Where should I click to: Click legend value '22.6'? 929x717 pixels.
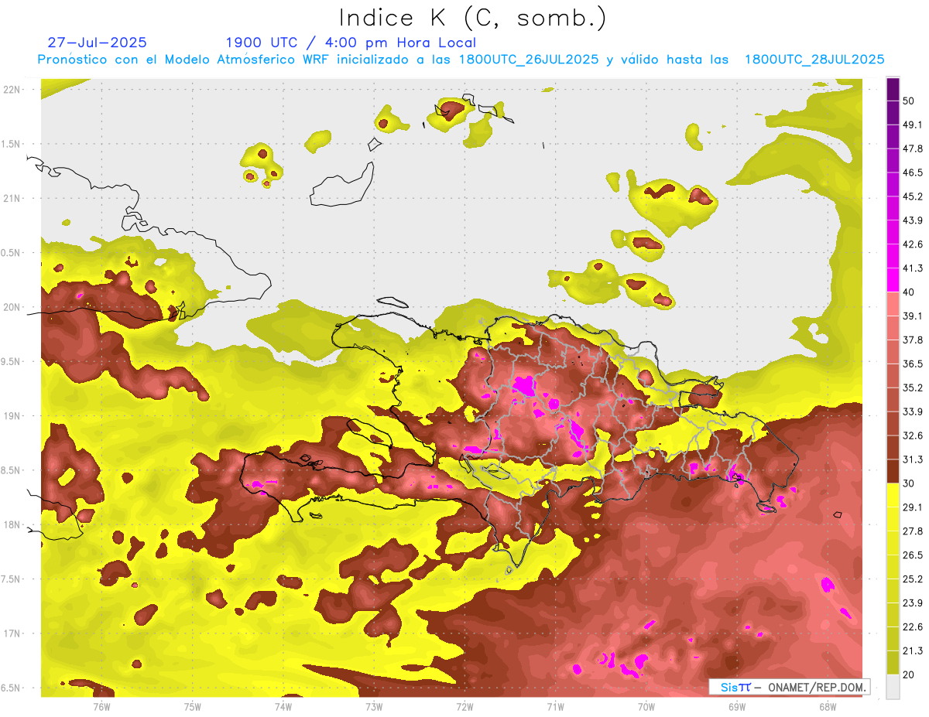(x=913, y=627)
